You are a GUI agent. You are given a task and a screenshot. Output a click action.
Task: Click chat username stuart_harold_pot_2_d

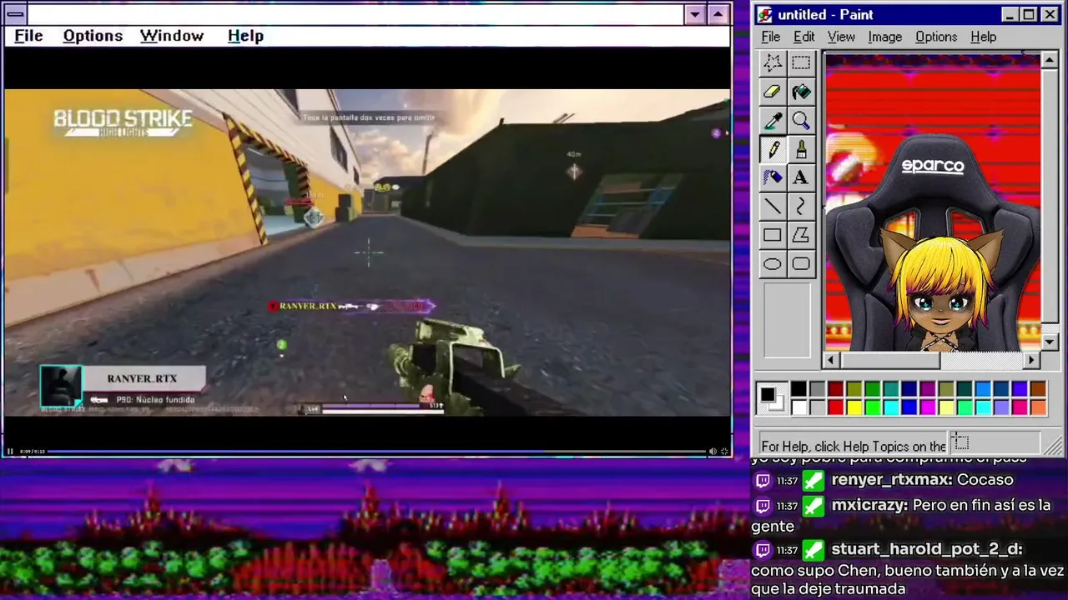tap(927, 549)
